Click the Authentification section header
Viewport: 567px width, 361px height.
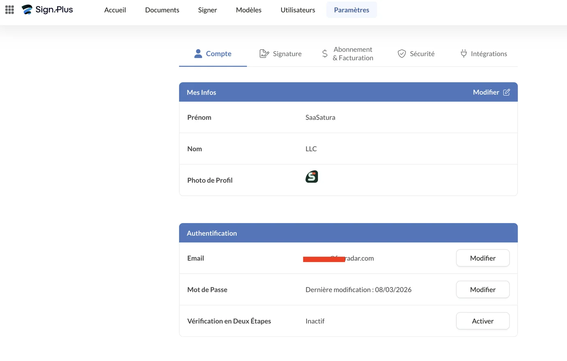click(348, 233)
